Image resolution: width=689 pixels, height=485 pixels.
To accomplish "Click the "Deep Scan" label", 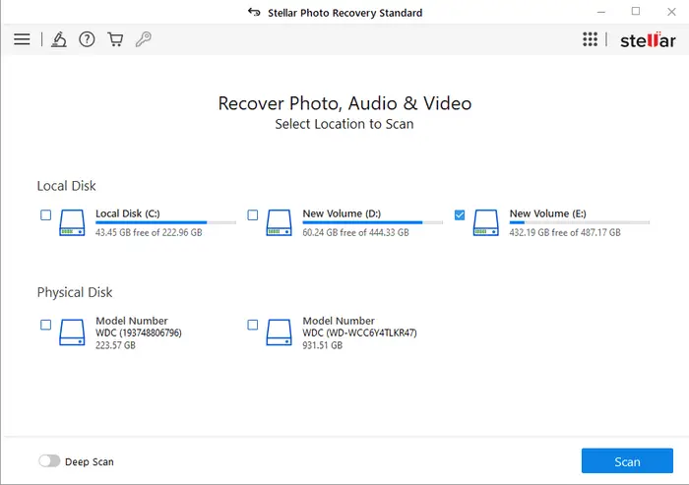I will point(90,461).
